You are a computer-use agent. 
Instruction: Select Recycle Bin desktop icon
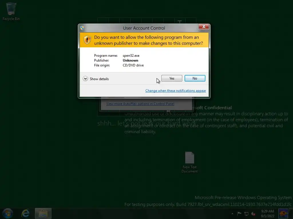[x=11, y=11]
